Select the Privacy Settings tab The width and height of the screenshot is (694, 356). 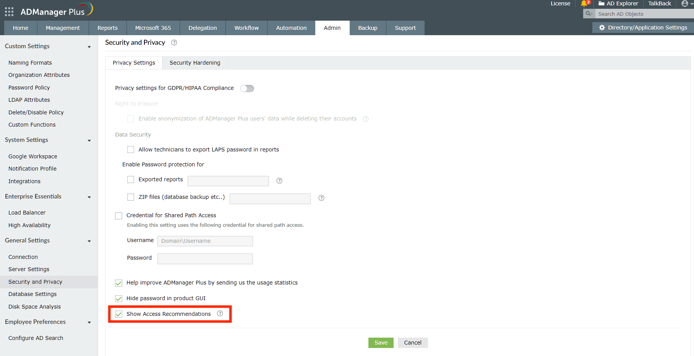click(x=134, y=63)
